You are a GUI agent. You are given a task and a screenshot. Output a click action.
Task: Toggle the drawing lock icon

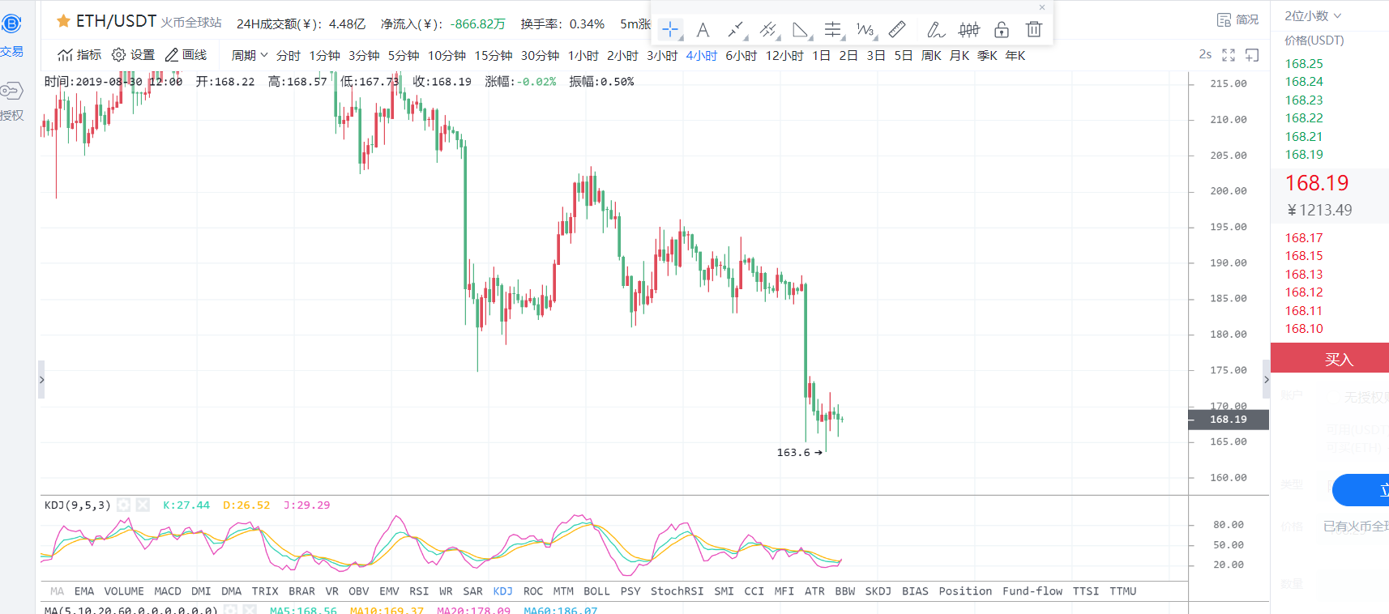point(1002,30)
